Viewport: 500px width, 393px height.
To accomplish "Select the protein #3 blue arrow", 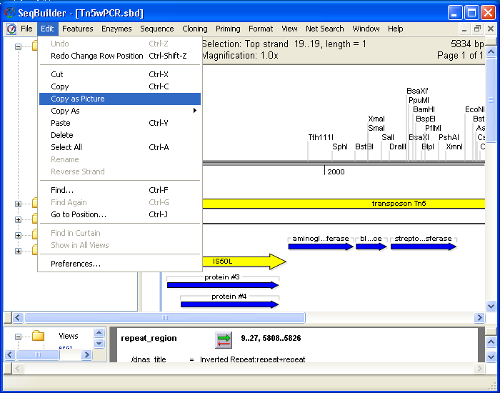I will tap(223, 285).
